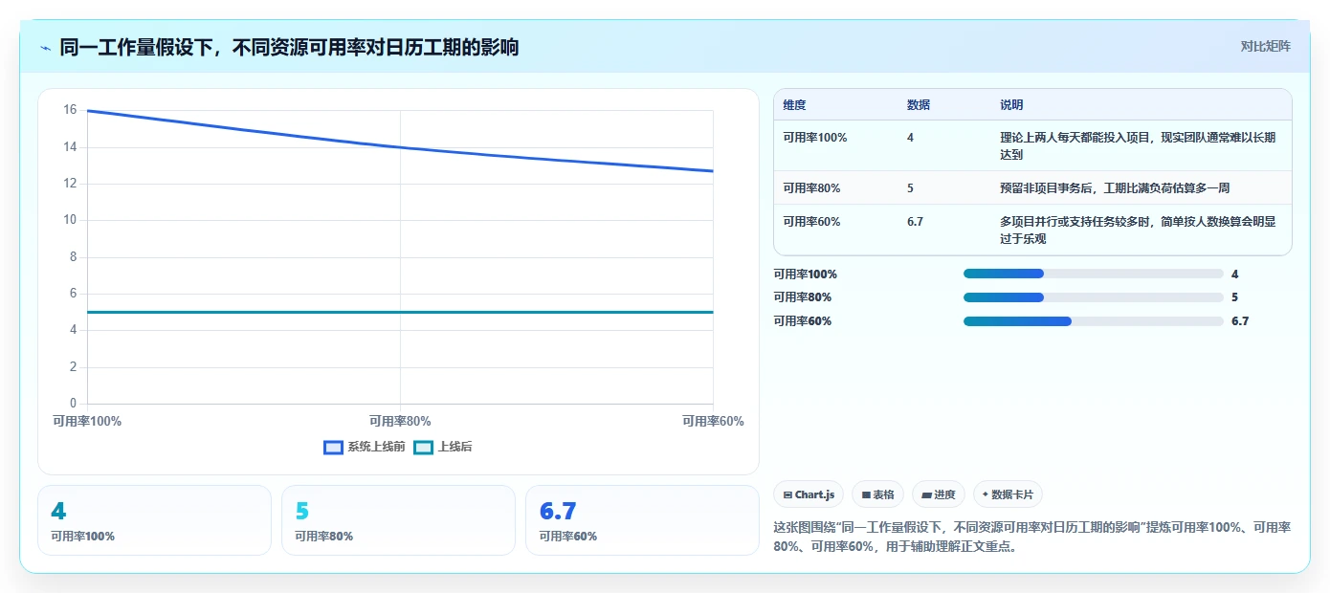Viewport: 1330px width, 593px height.
Task: Click the star icon in 数据卡片 chip
Action: 986,494
